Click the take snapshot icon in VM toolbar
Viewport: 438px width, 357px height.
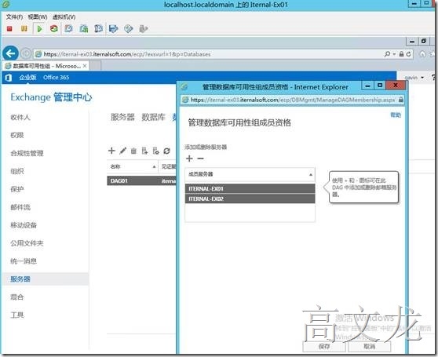69,28
